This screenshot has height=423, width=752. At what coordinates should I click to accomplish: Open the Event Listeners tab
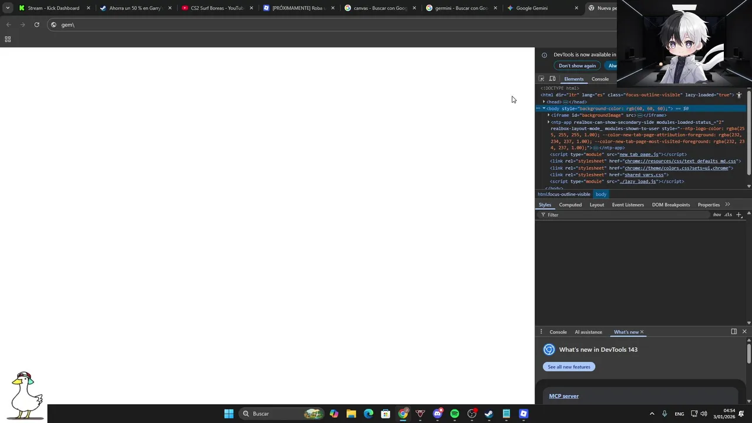click(628, 204)
